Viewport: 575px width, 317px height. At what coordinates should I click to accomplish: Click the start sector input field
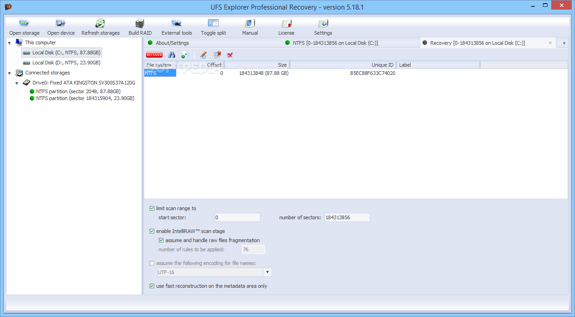(237, 217)
